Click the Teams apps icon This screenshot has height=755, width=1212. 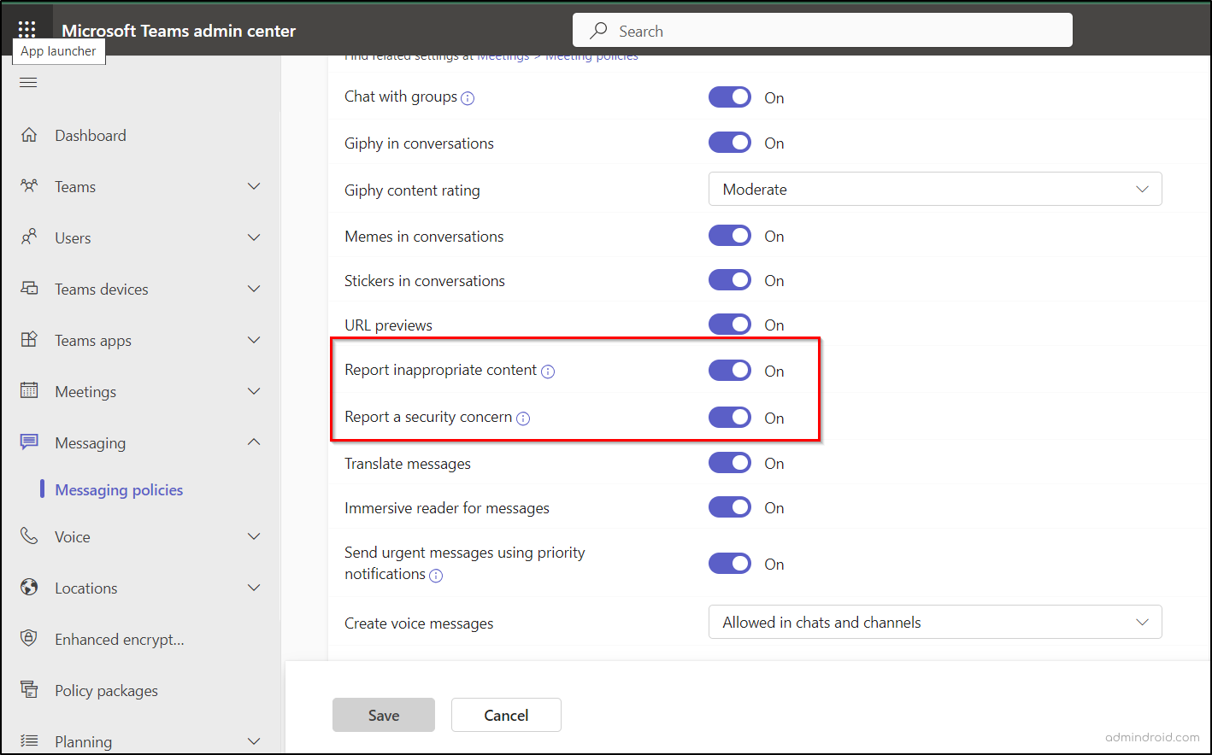(28, 340)
